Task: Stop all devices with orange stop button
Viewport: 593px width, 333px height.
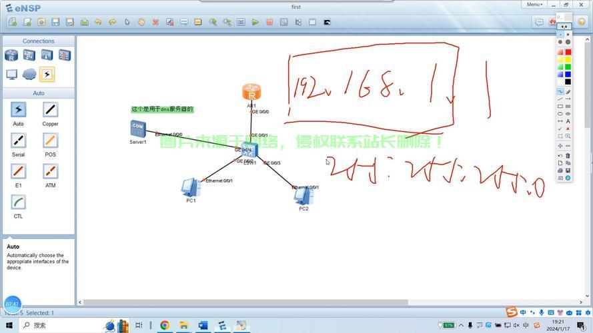Action: 269,22
